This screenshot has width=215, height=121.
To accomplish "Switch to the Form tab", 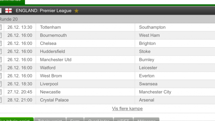I will pyautogui.click(x=75, y=119).
